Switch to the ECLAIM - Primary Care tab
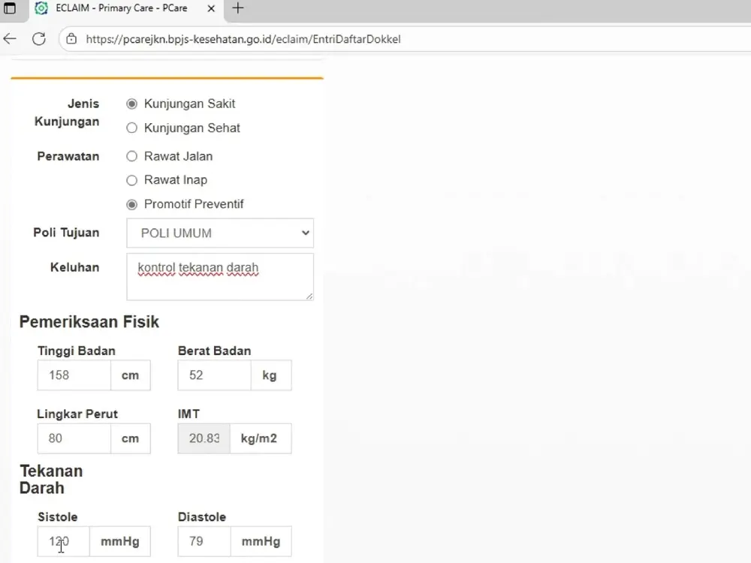This screenshot has width=751, height=563. (120, 9)
